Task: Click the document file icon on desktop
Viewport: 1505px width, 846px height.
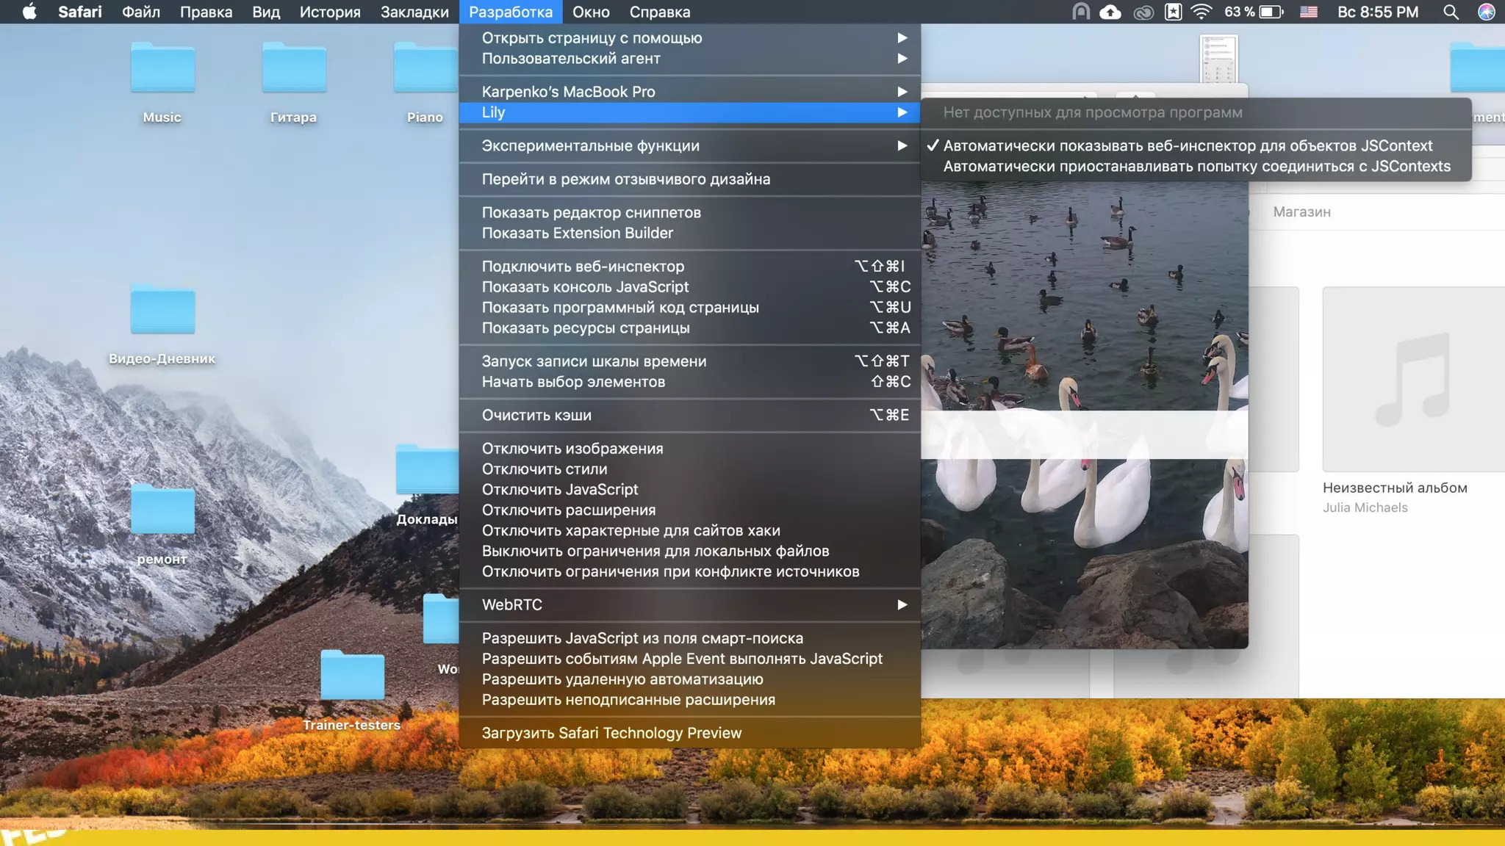Action: point(1218,59)
